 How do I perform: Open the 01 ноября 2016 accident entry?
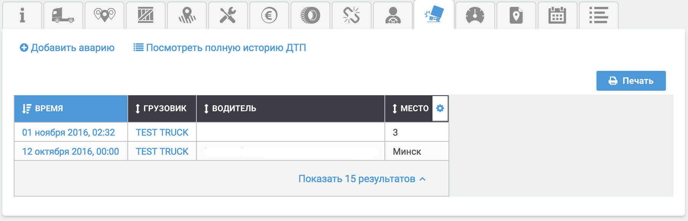(x=69, y=132)
